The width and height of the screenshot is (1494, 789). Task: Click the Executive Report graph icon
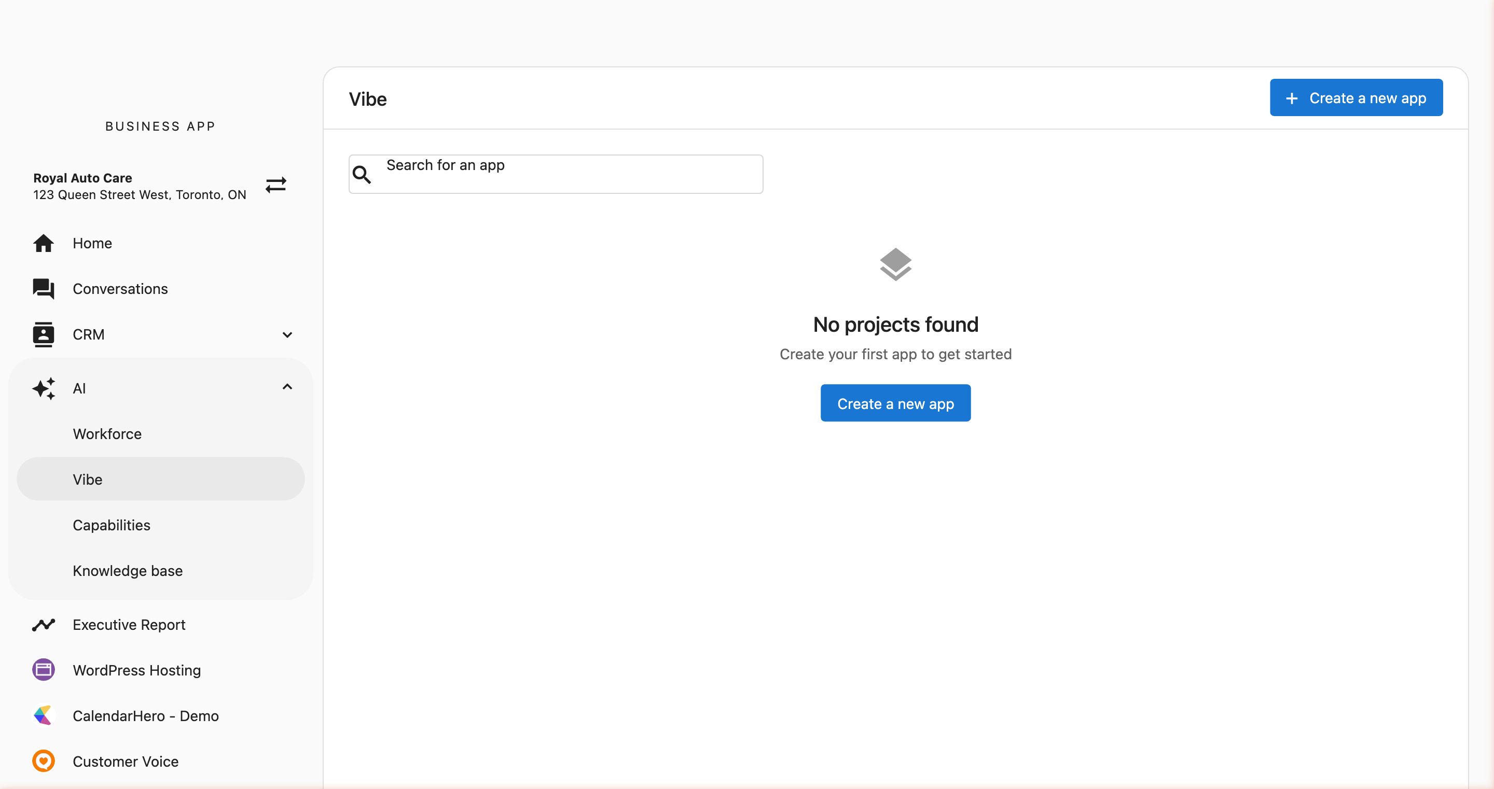44,625
